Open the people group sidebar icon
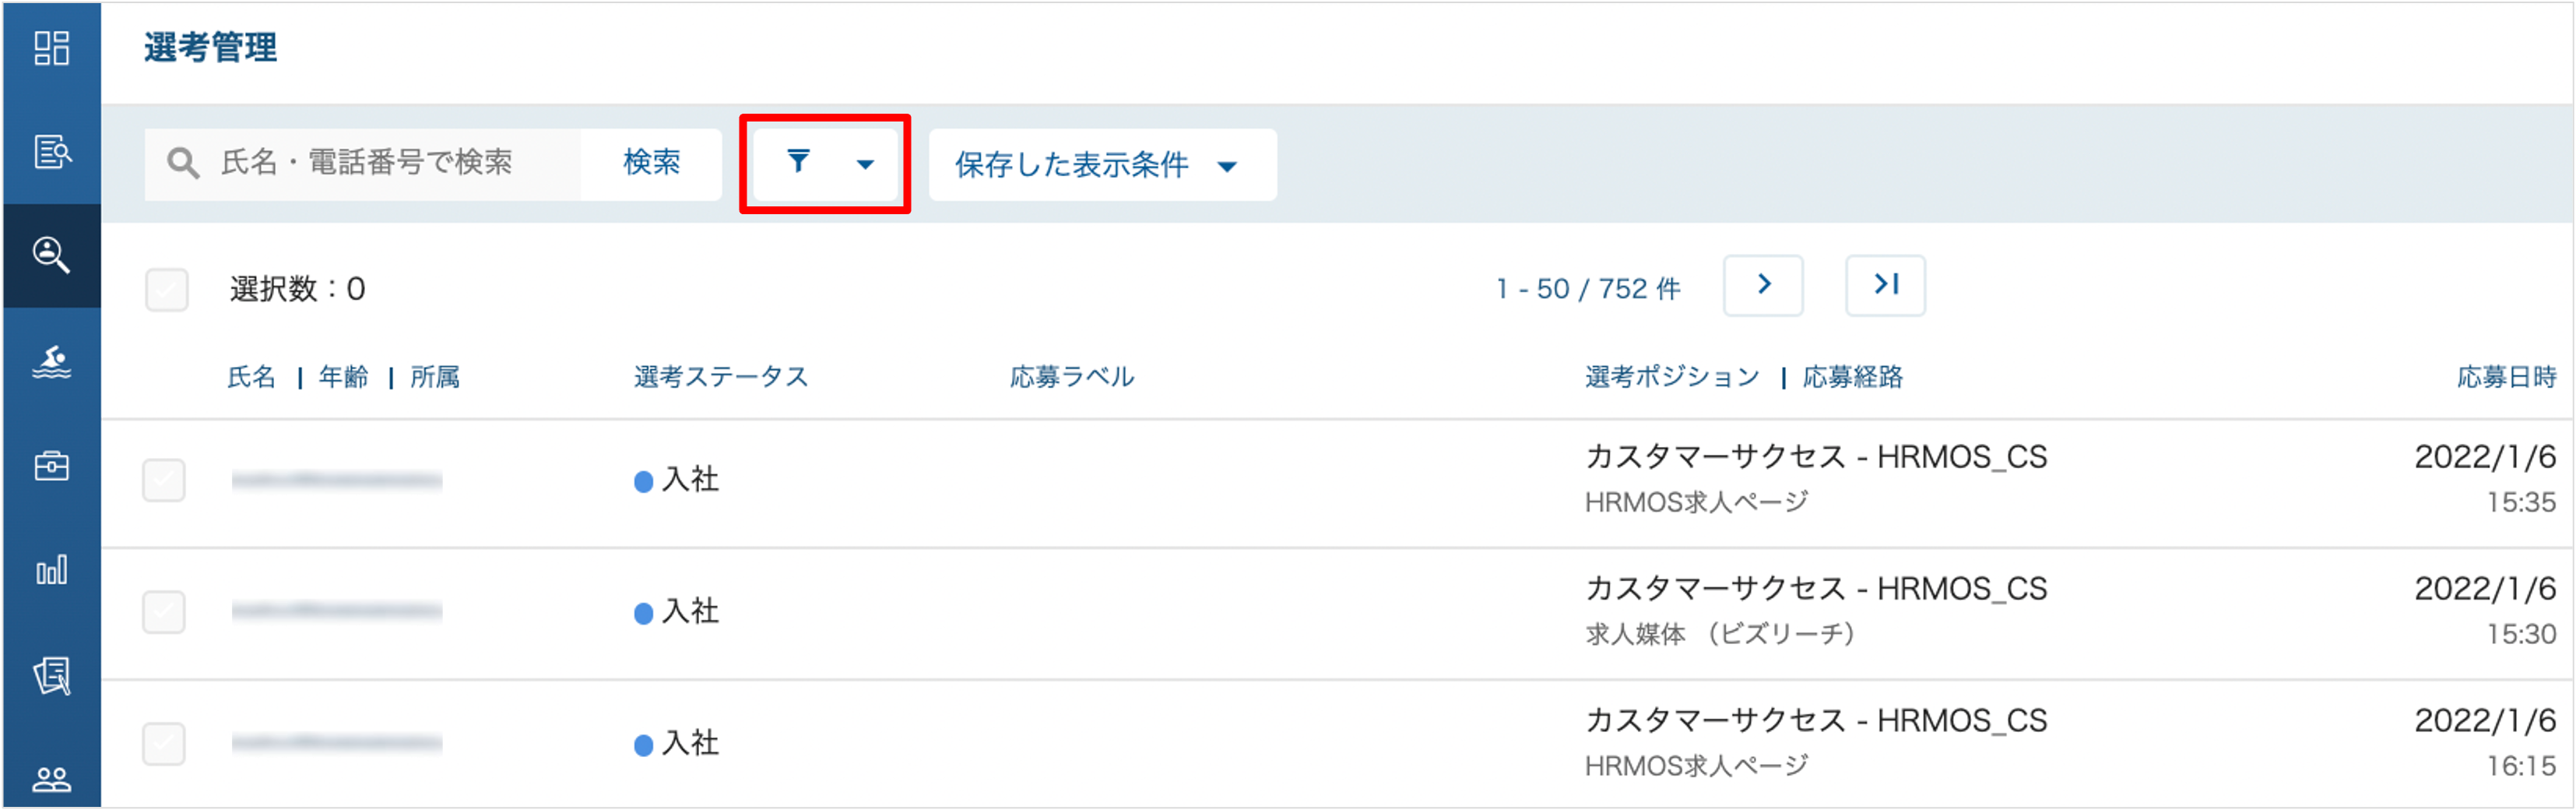The height and width of the screenshot is (810, 2576). [x=51, y=780]
